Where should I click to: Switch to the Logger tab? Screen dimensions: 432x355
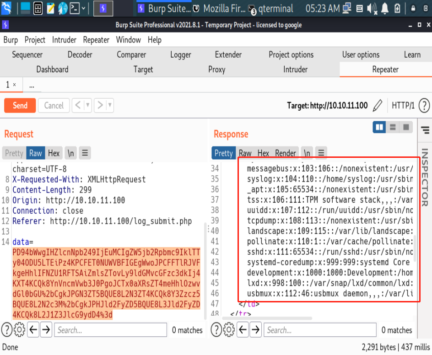[x=181, y=55]
